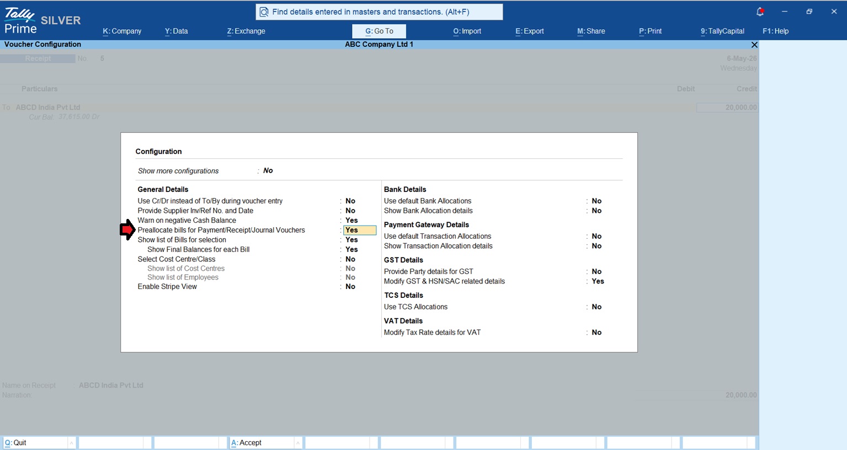Click the 20,000.00 credit amount field
Viewport: 847px width, 450px height.
(727, 108)
